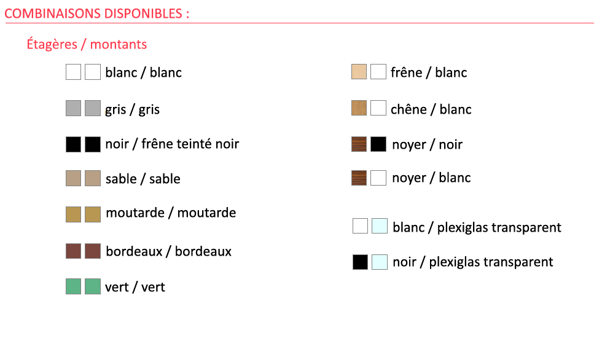Choose the moutarde shelf color swatch
The width and height of the screenshot is (602, 338).
(x=74, y=214)
